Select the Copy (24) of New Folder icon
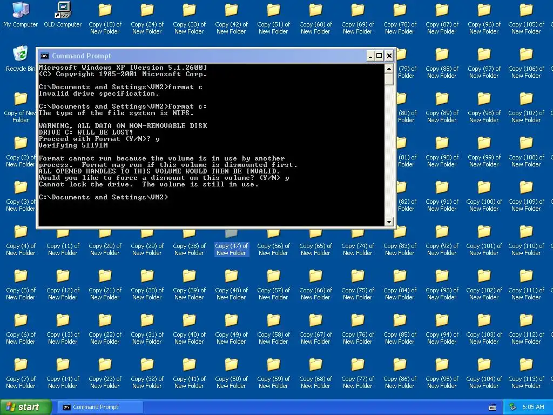553x415 pixels. click(x=147, y=19)
